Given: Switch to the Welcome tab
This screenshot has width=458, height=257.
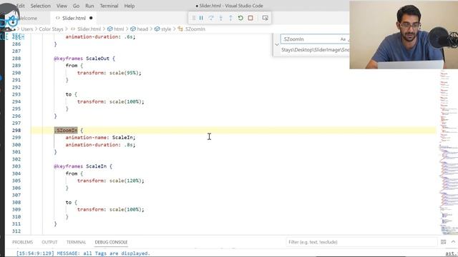Looking at the screenshot, I should click(28, 18).
